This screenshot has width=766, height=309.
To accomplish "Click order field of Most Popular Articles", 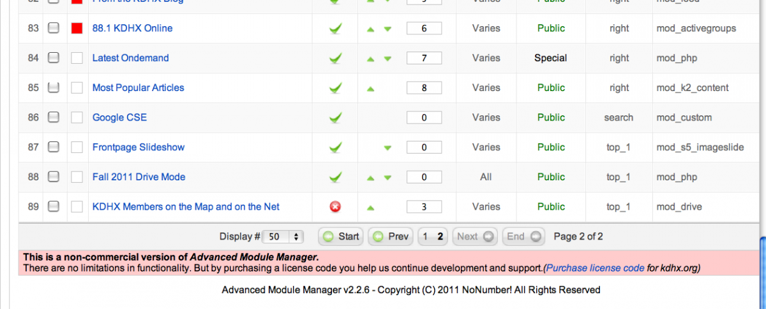I will coord(424,88).
